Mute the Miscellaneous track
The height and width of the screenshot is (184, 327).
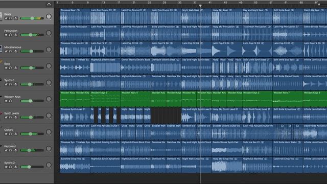tap(6, 51)
